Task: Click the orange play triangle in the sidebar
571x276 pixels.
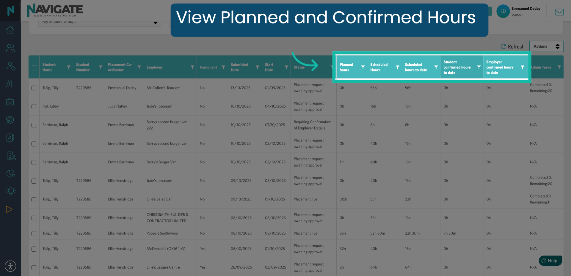Action: tap(9, 209)
